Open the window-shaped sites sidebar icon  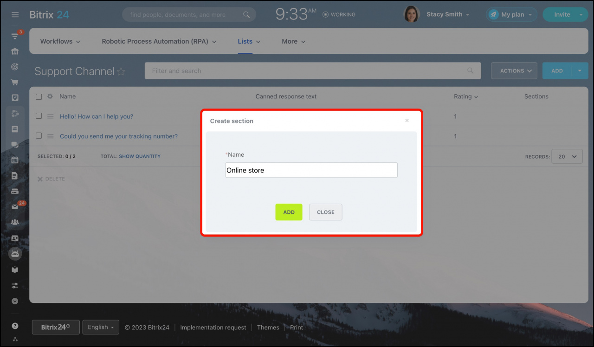[x=15, y=129]
